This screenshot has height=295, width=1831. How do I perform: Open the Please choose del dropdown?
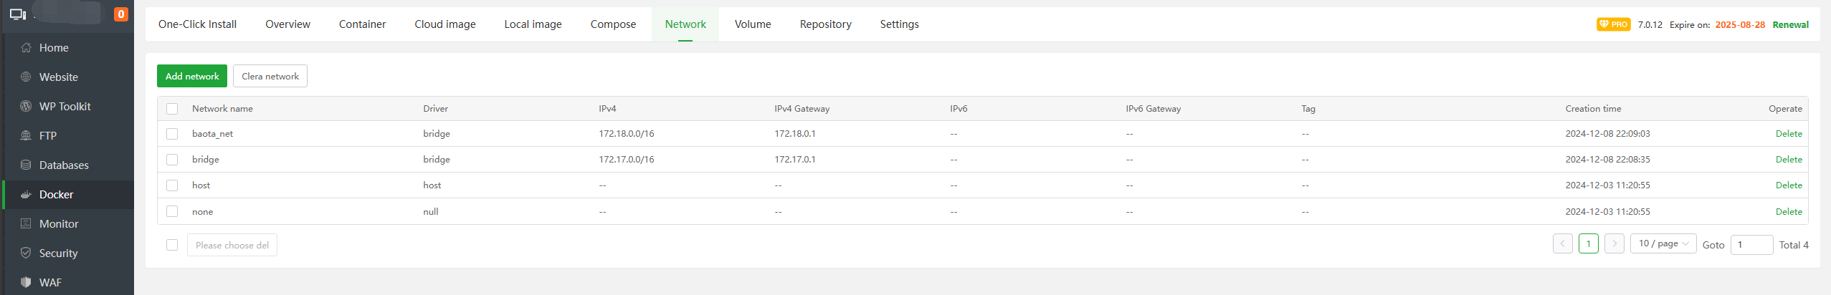[x=232, y=245]
